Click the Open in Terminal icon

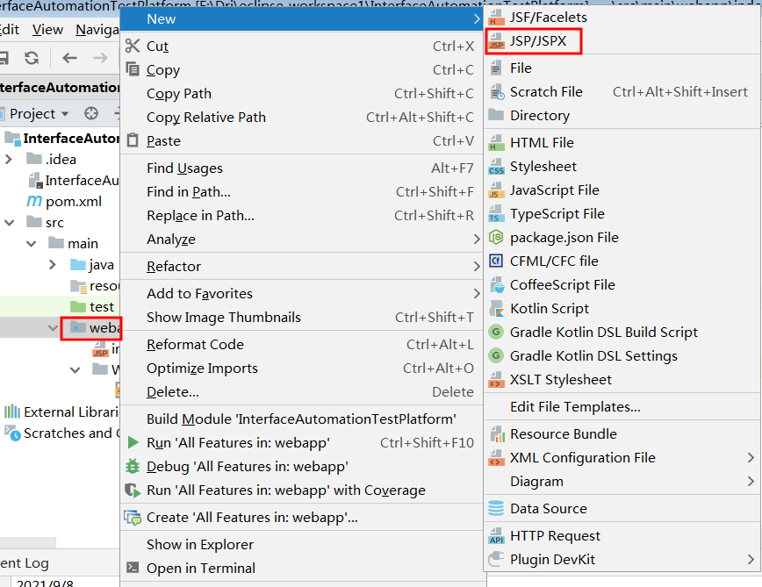(133, 568)
